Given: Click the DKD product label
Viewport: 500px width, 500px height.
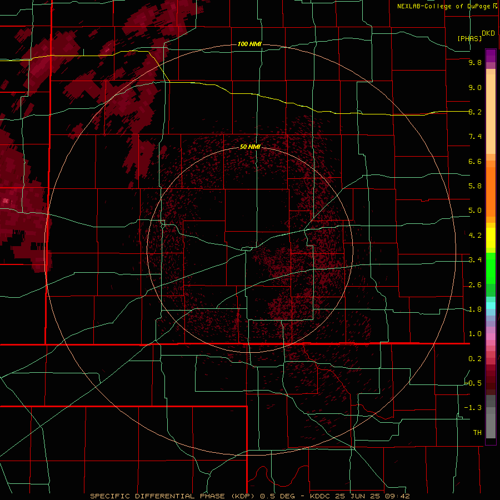Looking at the screenshot, I should pyautogui.click(x=488, y=33).
